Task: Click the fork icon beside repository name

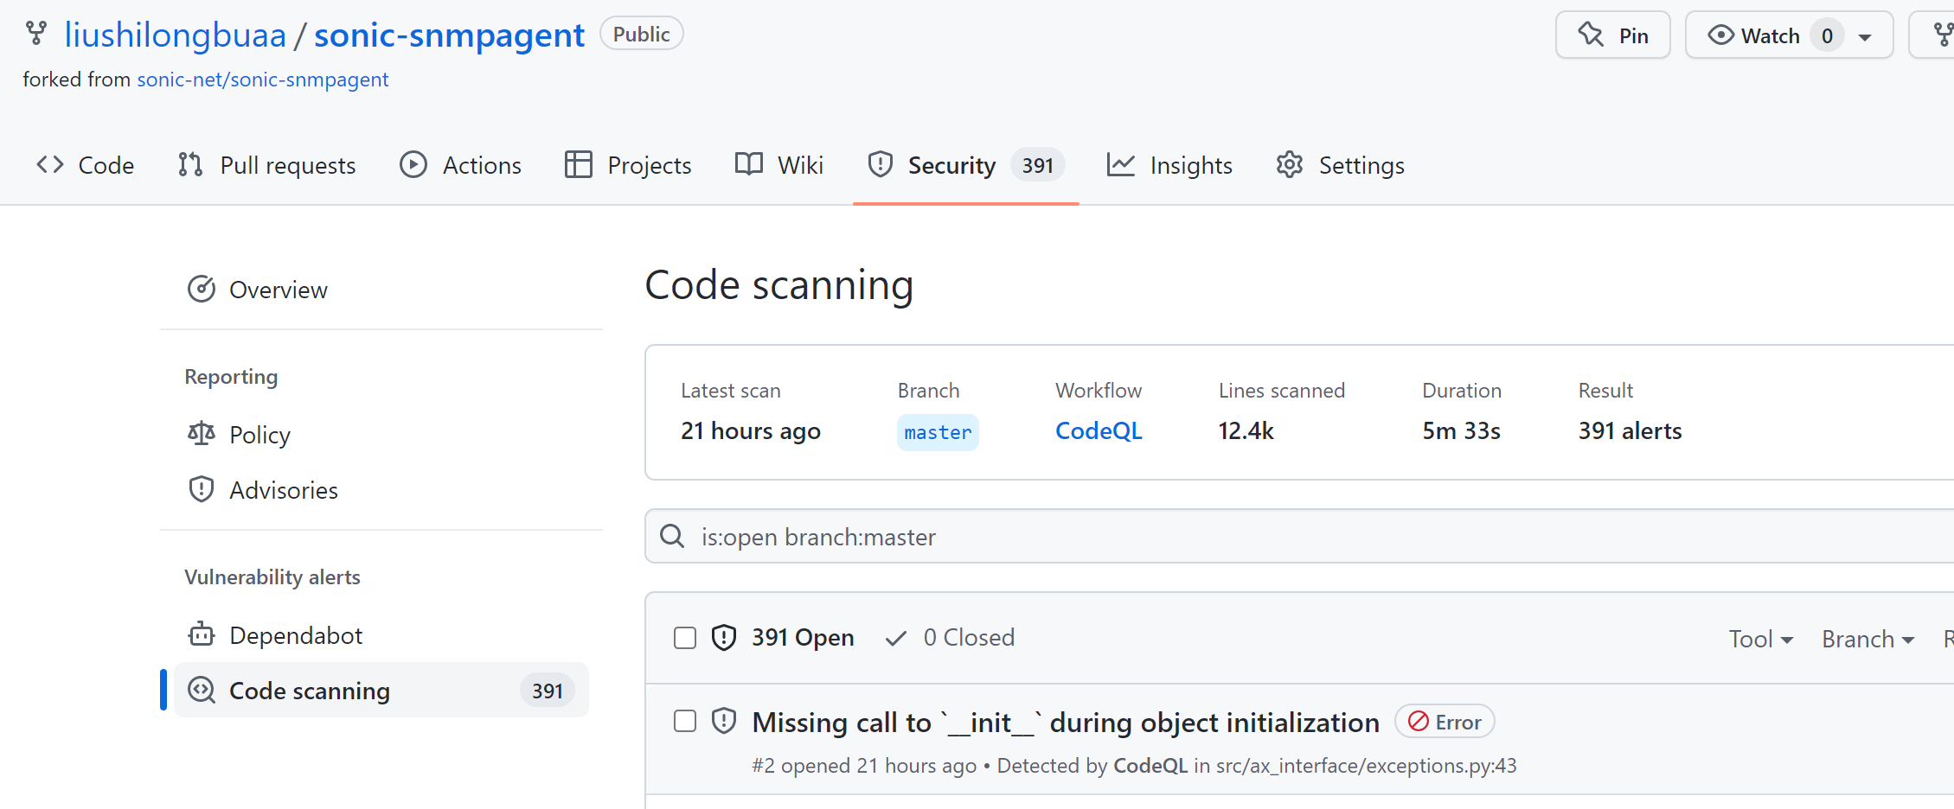Action: click(36, 34)
